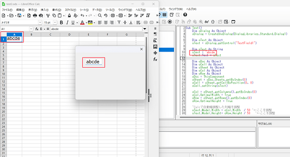290x157 pixels.
Task: Click the Watch glasses icon in Basic IDE
Action: (x=207, y=22)
